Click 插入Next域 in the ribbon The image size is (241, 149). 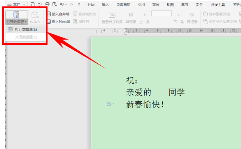pyautogui.click(x=59, y=22)
